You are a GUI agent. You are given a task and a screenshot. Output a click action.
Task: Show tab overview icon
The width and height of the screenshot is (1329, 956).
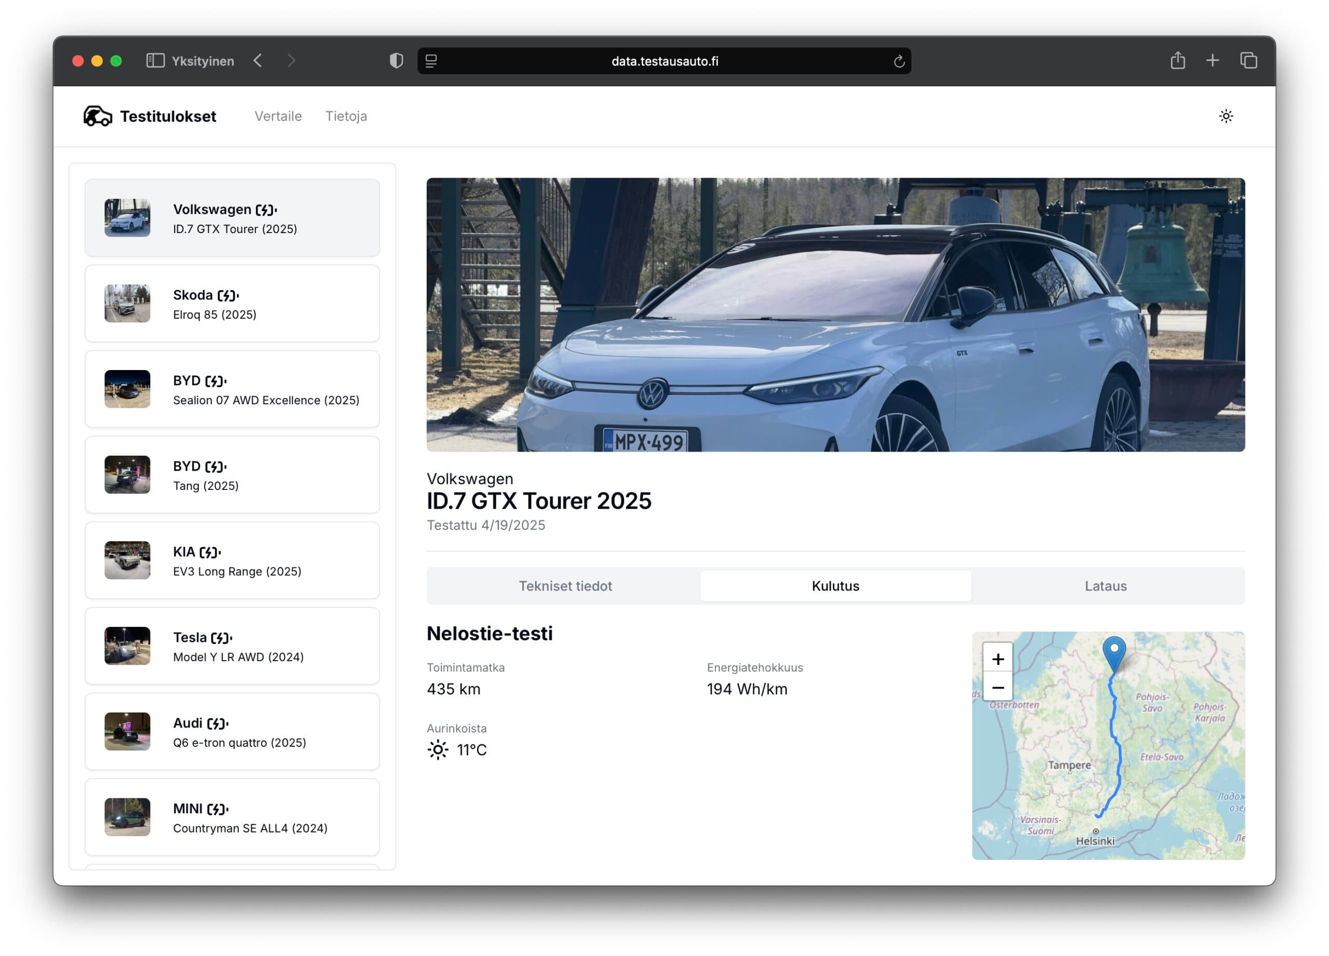click(x=1249, y=61)
